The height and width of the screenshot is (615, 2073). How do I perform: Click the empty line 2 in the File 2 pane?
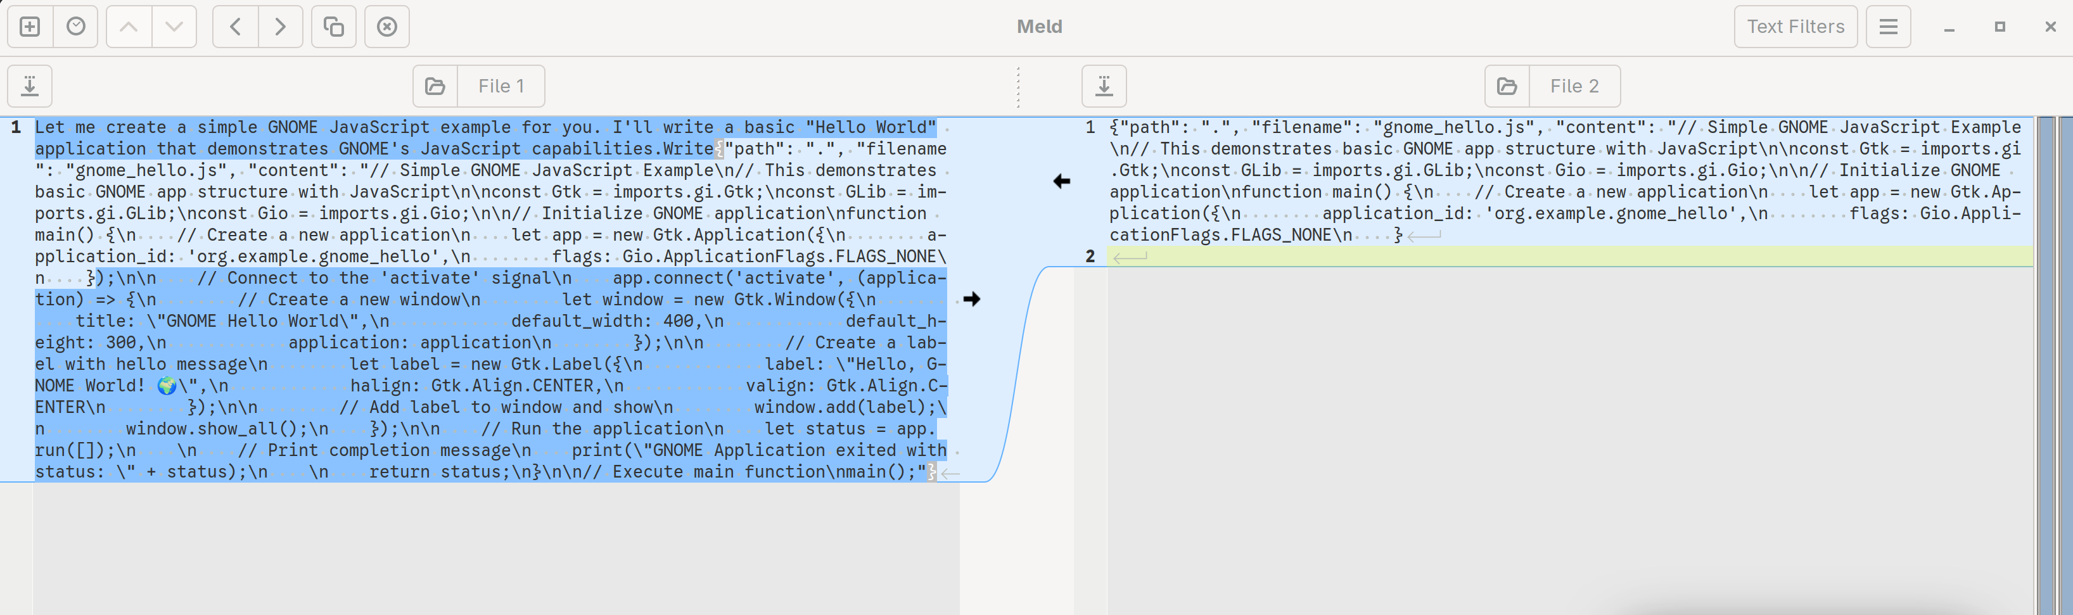coord(1569,257)
